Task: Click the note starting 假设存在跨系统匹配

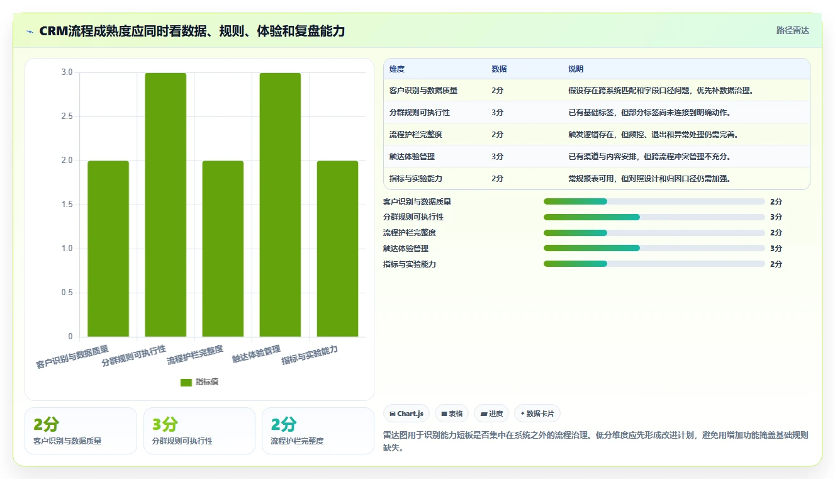Action: pyautogui.click(x=661, y=91)
